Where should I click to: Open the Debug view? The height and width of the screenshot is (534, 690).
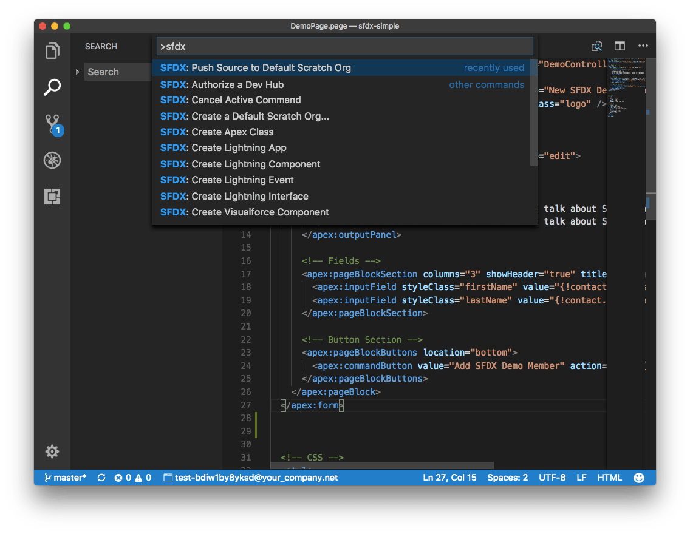[x=52, y=160]
